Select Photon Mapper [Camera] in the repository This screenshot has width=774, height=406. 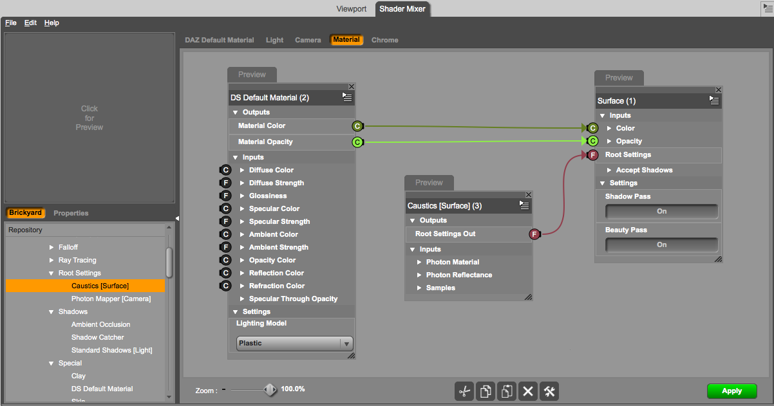tap(111, 299)
